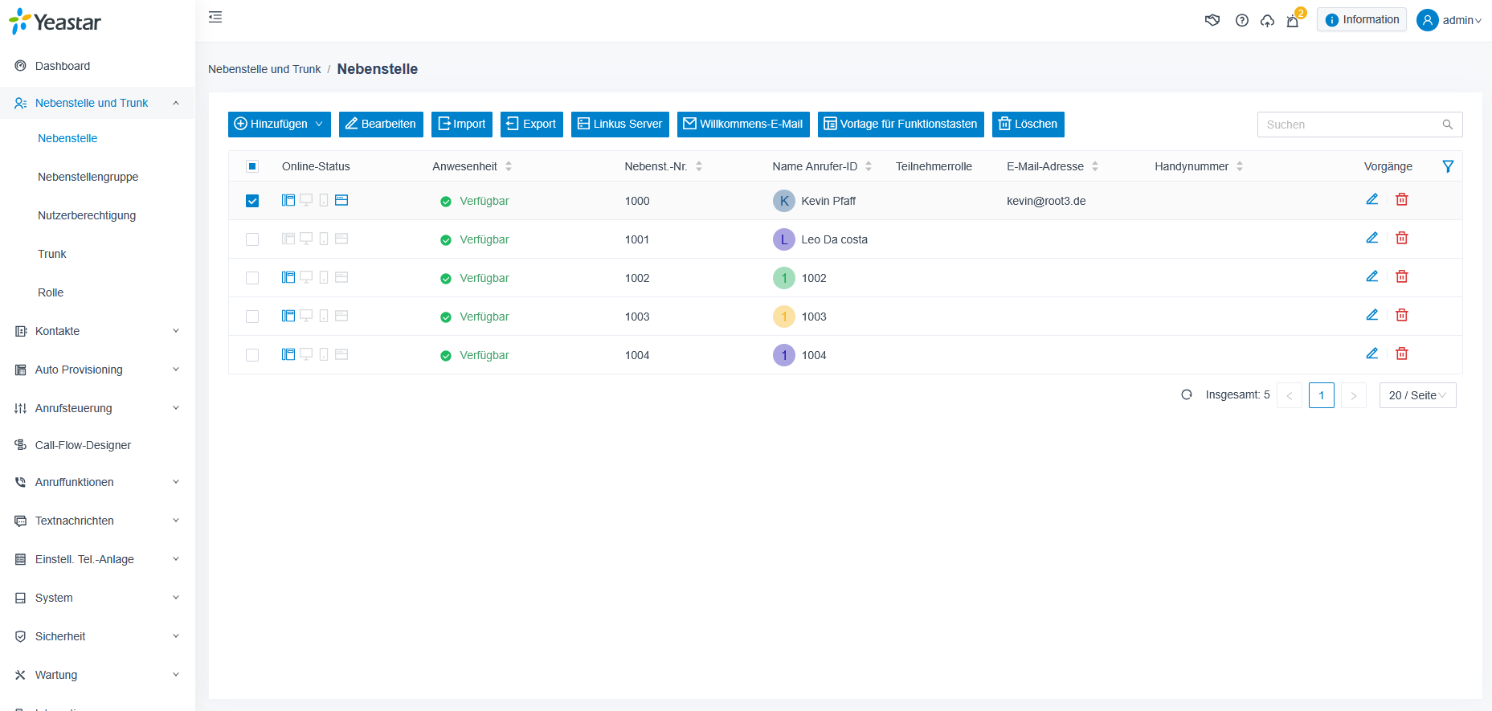The width and height of the screenshot is (1492, 711).
Task: Open the 20 / Seite page size dropdown
Action: [1417, 395]
